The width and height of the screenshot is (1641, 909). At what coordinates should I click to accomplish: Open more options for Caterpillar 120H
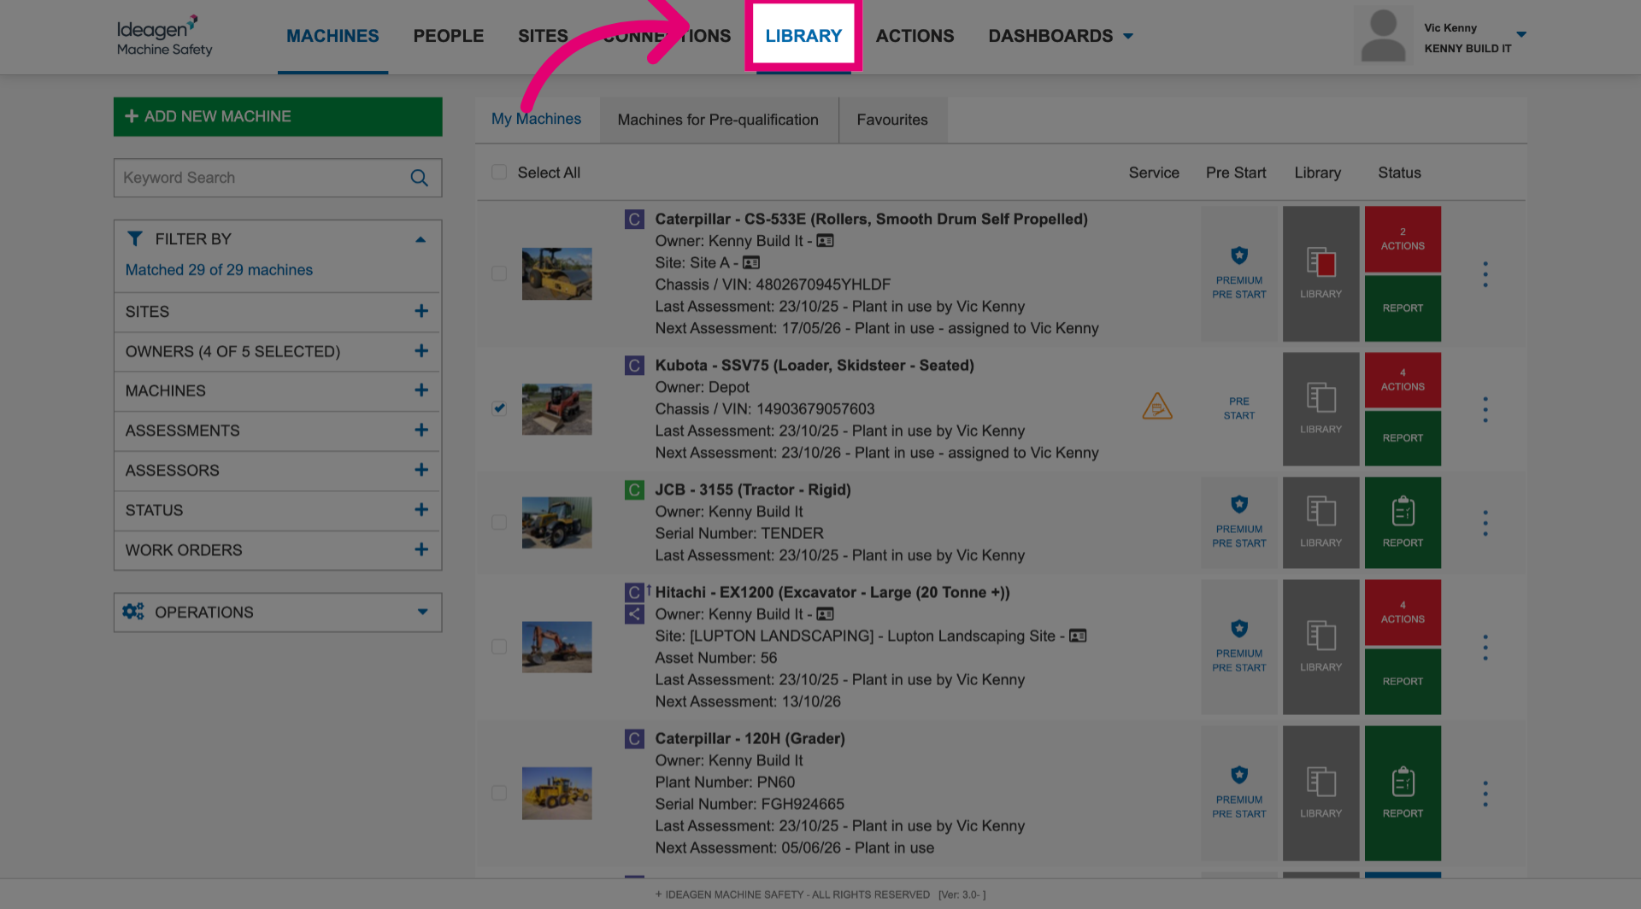[1485, 794]
